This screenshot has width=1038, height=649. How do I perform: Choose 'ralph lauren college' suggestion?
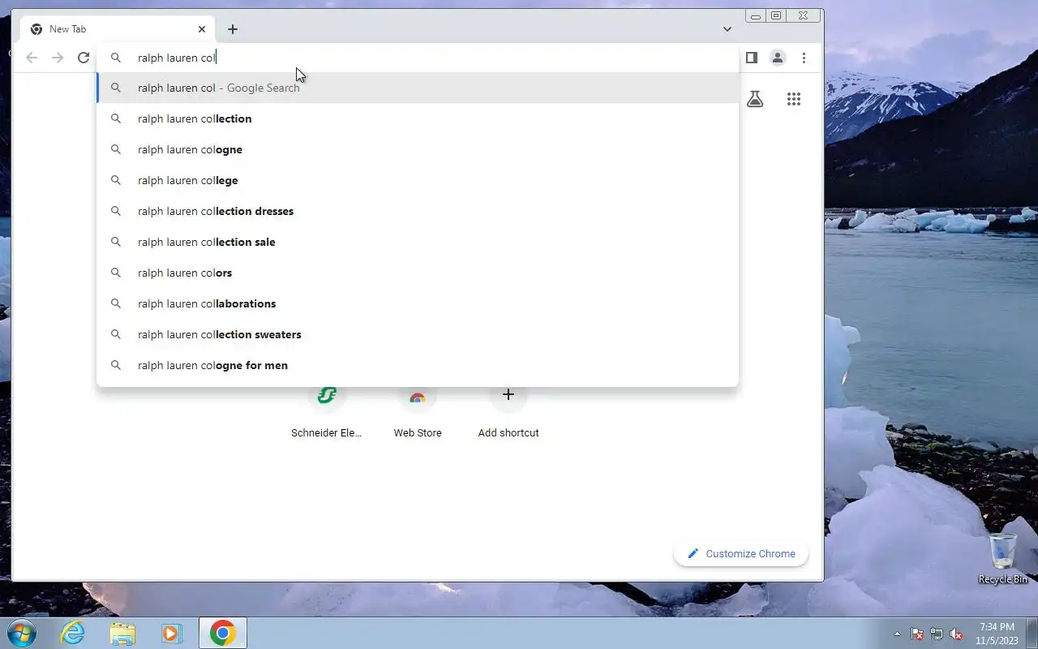[x=418, y=180]
